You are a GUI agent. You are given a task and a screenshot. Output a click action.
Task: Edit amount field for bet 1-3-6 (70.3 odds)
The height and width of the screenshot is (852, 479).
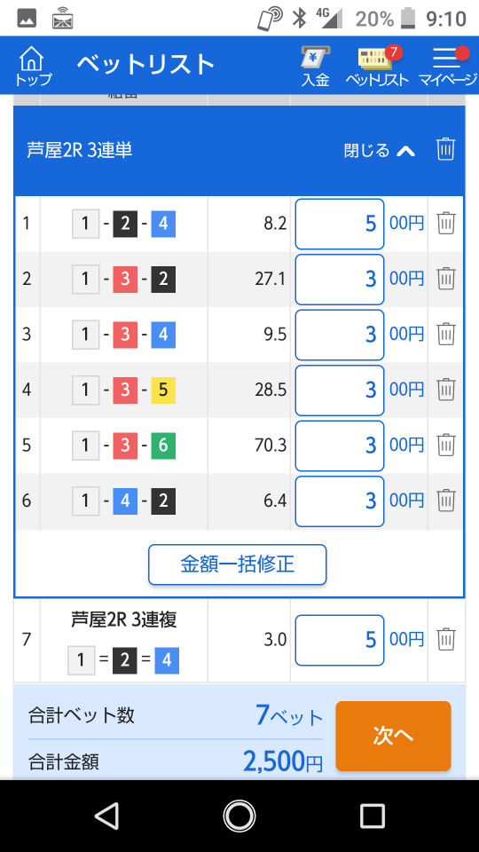pos(340,446)
